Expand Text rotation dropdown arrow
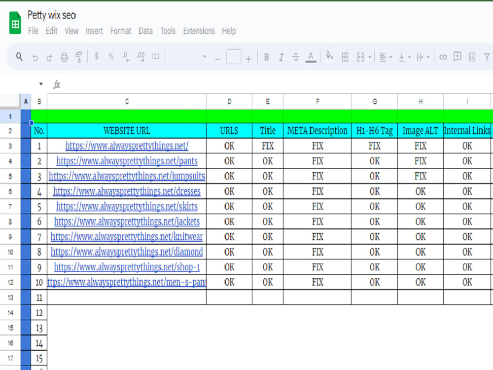Image resolution: width=493 pixels, height=370 pixels. click(x=428, y=57)
